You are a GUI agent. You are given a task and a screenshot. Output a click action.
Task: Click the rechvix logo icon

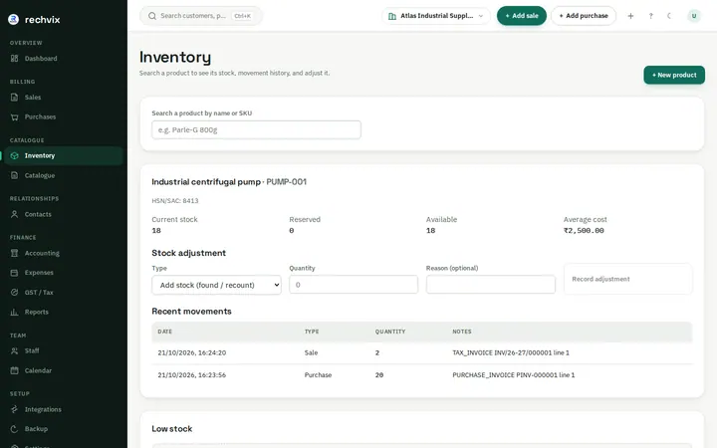pyautogui.click(x=14, y=19)
